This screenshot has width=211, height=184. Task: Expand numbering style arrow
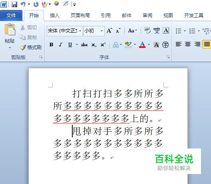[199, 31]
